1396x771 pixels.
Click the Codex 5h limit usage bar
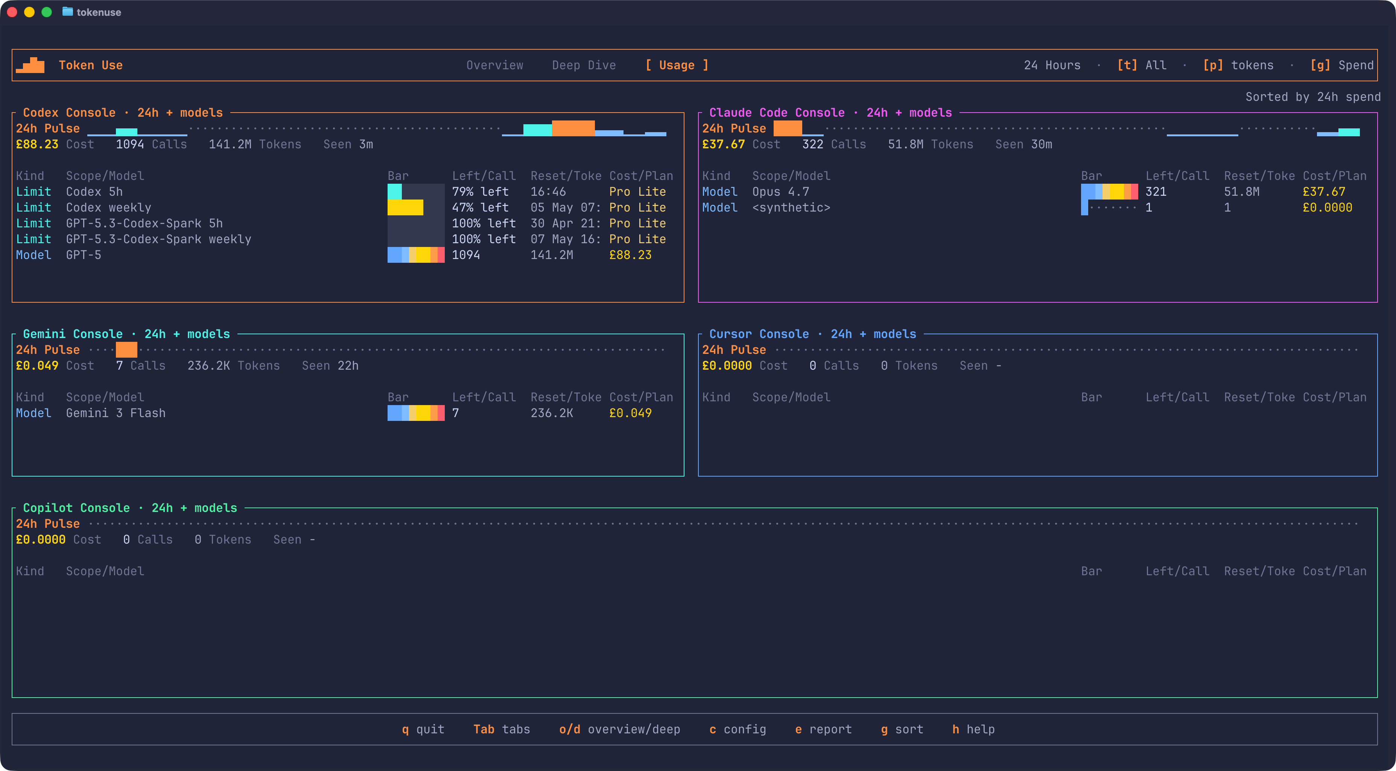point(416,191)
